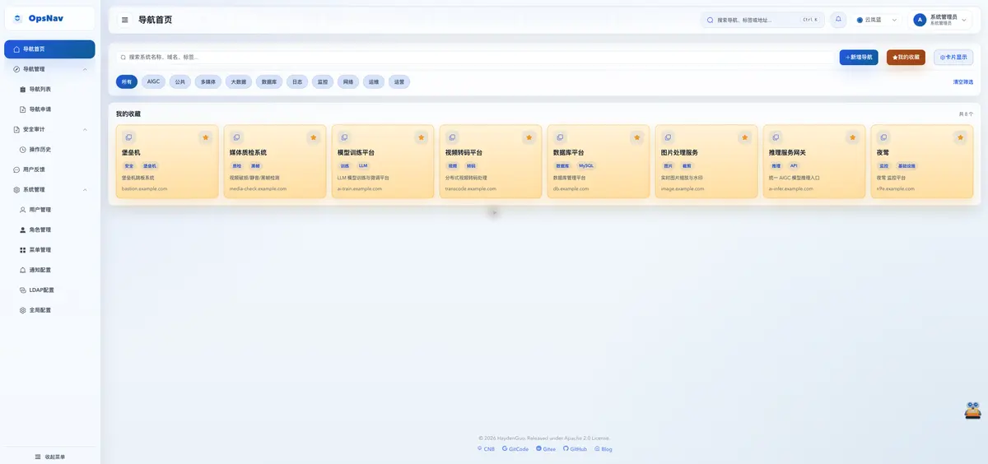This screenshot has width=988, height=464.
Task: Click the GitHub icon link in footer
Action: [566, 449]
